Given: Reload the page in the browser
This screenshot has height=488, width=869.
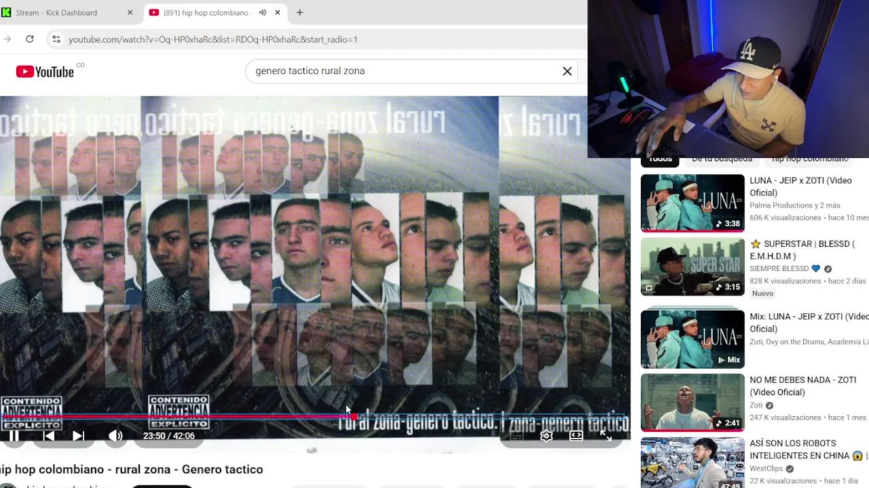Looking at the screenshot, I should coord(30,39).
